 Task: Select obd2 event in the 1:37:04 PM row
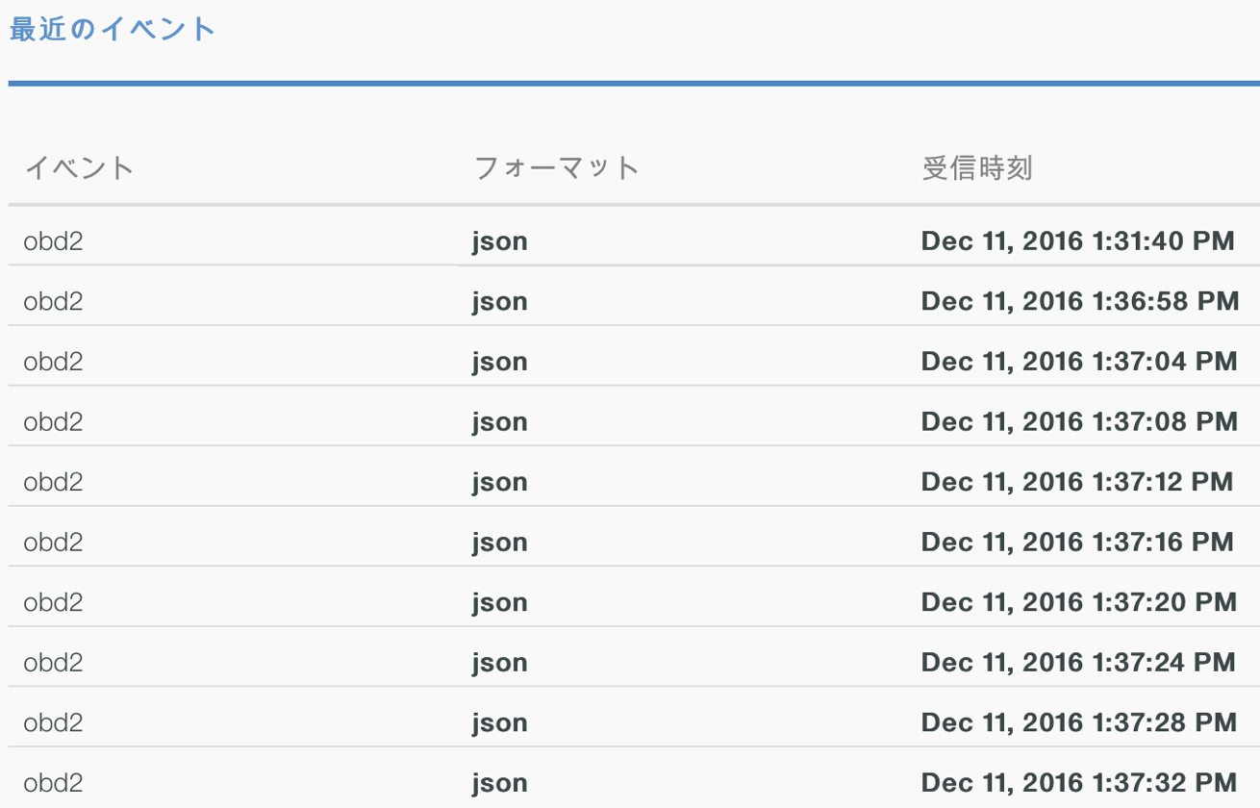click(x=53, y=362)
